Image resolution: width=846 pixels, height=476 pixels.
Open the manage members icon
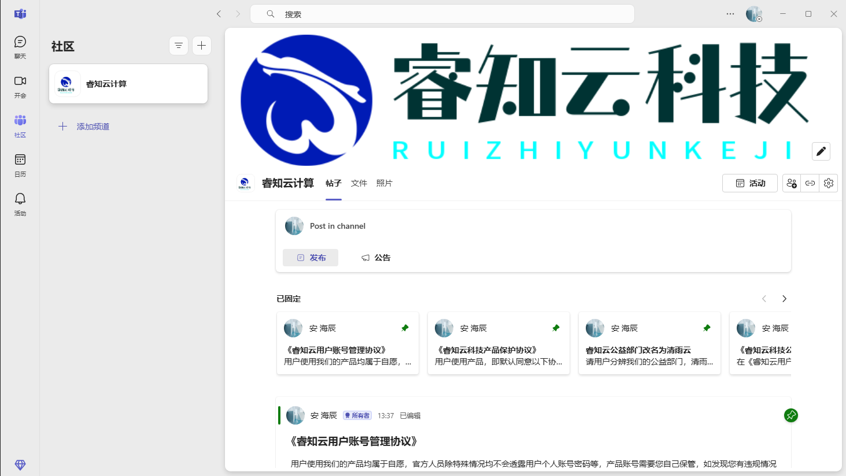point(792,183)
